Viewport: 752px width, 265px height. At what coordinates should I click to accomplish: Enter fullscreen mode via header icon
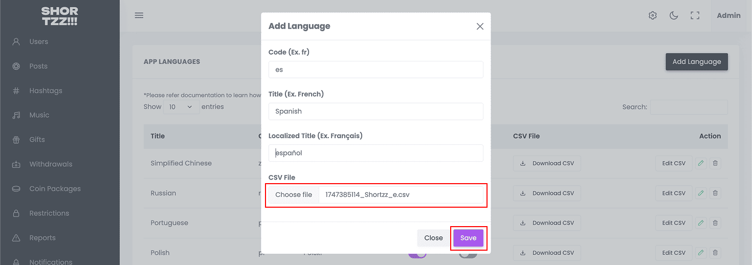pyautogui.click(x=695, y=15)
